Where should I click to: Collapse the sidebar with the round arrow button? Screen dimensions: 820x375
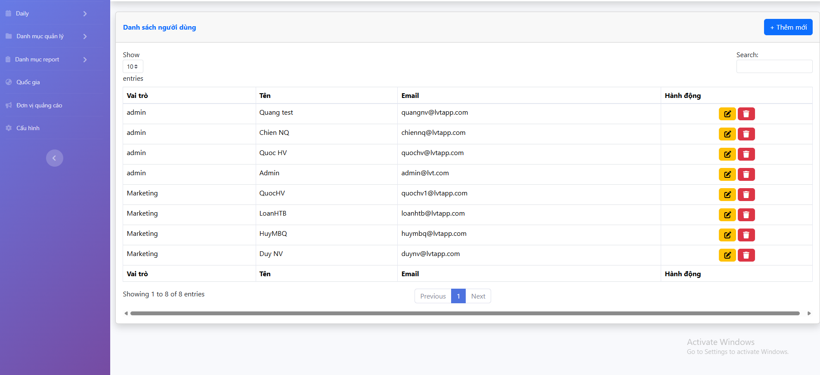click(55, 158)
